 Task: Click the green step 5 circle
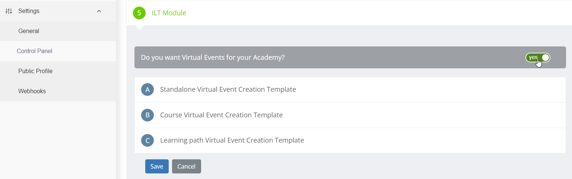pyautogui.click(x=139, y=13)
